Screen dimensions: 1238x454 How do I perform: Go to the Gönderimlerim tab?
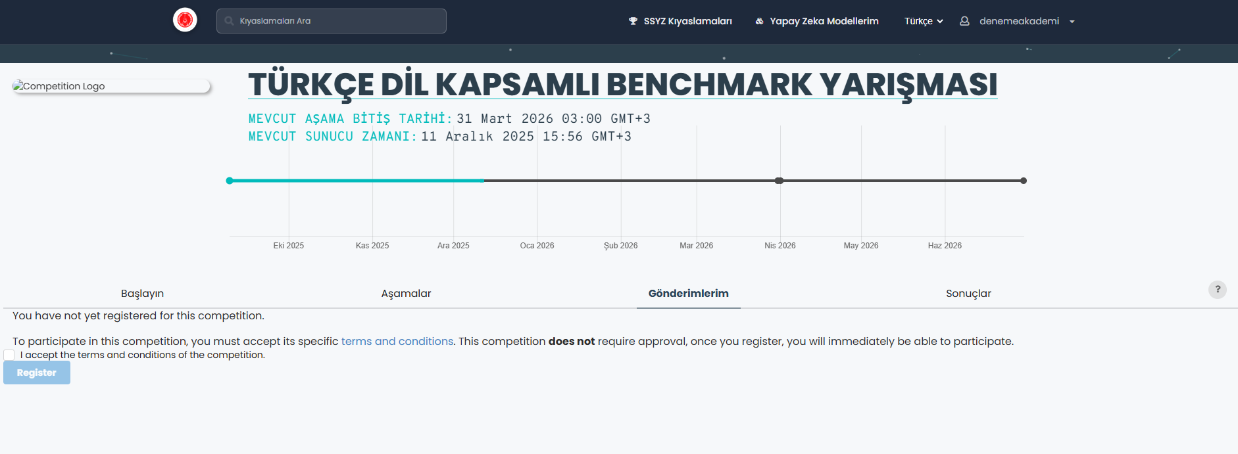(x=688, y=294)
